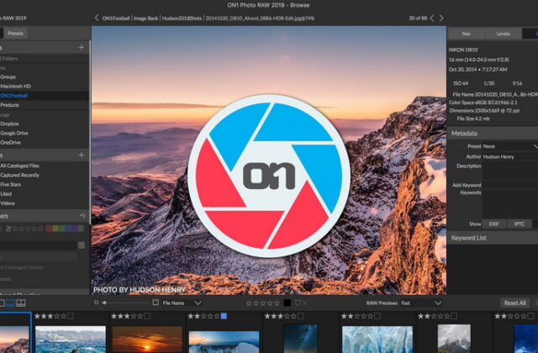Open Hudson2018Shots in the breadcrumb path
Screen dimensions: 538x353
tap(182, 18)
